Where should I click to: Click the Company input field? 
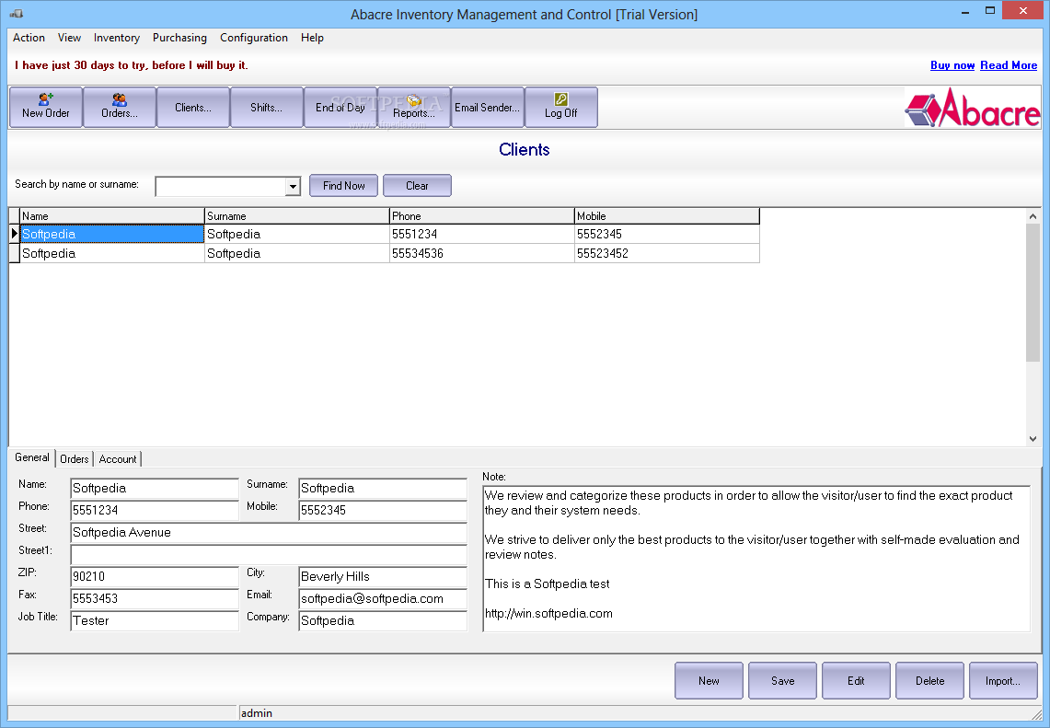point(383,621)
